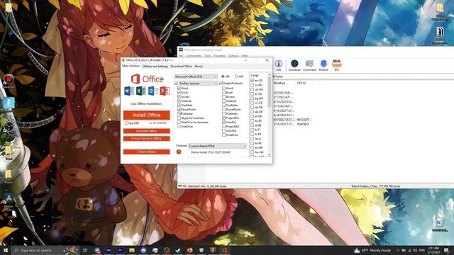Click the taskbar clock and date

click(x=434, y=250)
